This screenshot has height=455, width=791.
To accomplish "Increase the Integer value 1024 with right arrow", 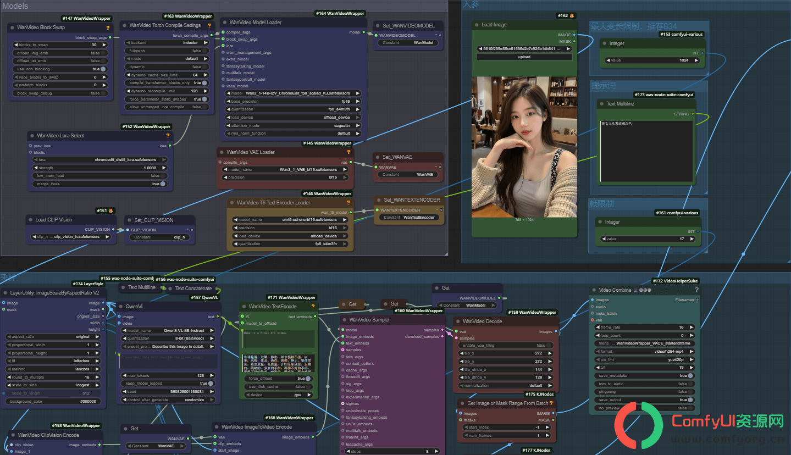I will pyautogui.click(x=696, y=60).
